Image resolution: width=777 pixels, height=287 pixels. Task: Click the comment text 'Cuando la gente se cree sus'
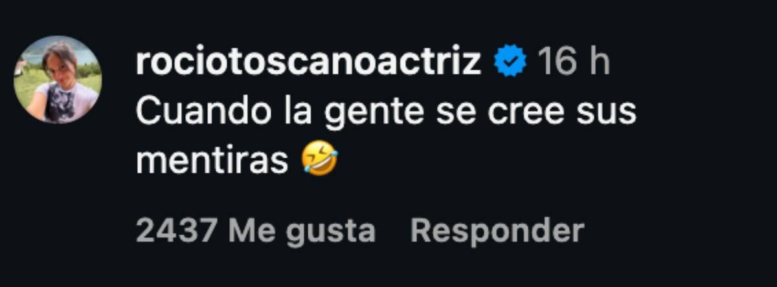click(x=387, y=113)
